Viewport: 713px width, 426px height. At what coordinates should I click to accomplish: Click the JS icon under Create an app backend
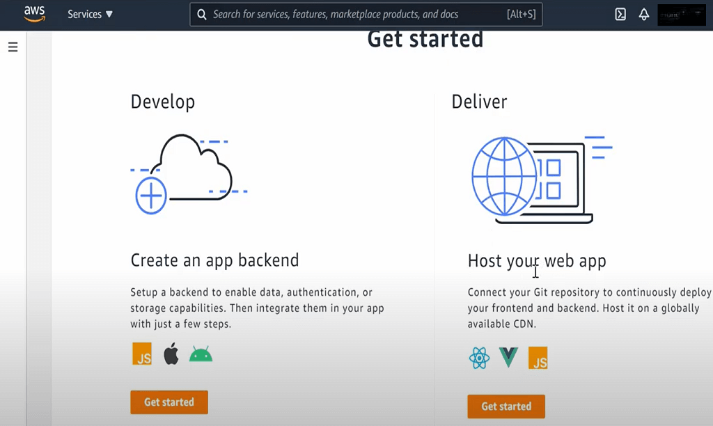click(142, 354)
